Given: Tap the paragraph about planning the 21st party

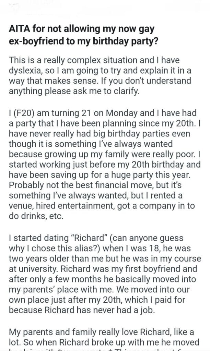Looking at the screenshot, I should [105, 165].
